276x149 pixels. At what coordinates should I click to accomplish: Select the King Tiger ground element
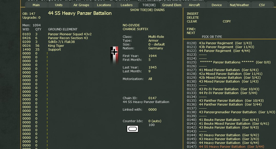tap(56, 46)
